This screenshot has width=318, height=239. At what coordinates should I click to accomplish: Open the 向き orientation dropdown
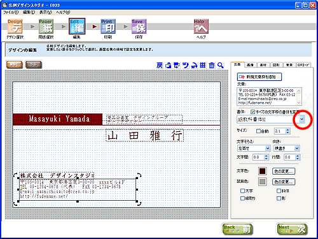297,148
